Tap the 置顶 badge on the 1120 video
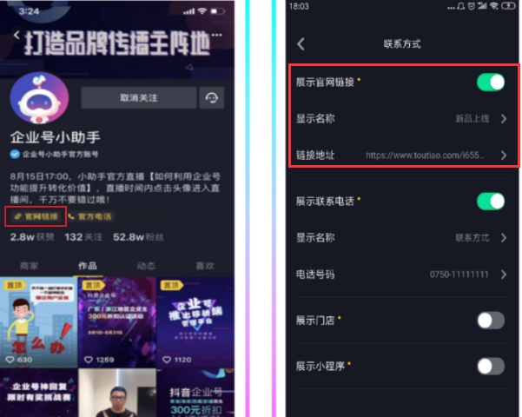The height and width of the screenshot is (417, 522). pyautogui.click(x=171, y=286)
